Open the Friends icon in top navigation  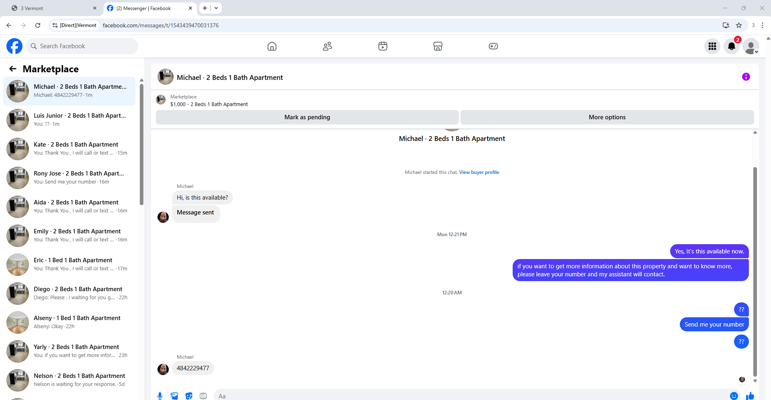327,46
